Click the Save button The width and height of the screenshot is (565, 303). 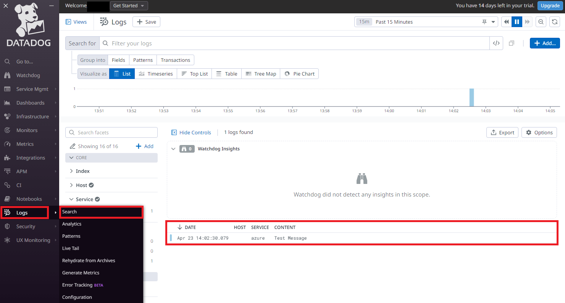pos(147,22)
